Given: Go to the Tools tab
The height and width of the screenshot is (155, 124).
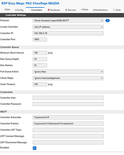Looking at the screenshot, I should pyautogui.click(x=117, y=10).
